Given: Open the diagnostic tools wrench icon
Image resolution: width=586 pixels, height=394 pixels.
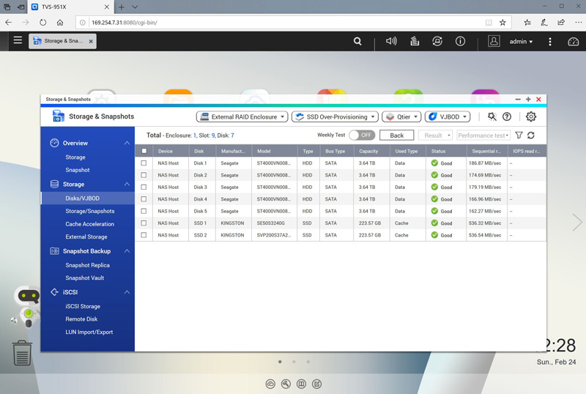Looking at the screenshot, I should tap(492, 116).
